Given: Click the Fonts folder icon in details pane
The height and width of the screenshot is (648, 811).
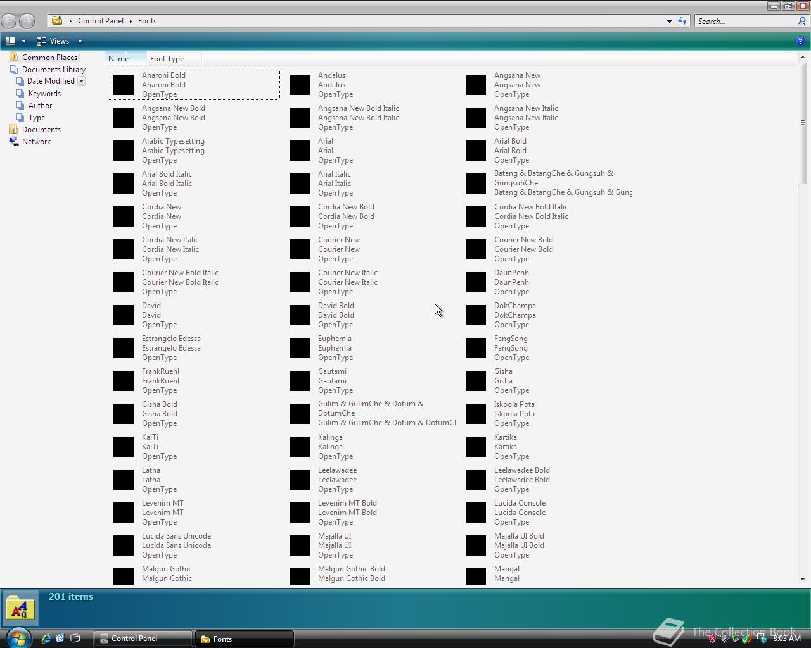Looking at the screenshot, I should (20, 609).
